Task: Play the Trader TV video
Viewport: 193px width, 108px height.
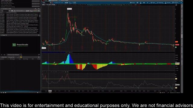Action: pos(2,55)
